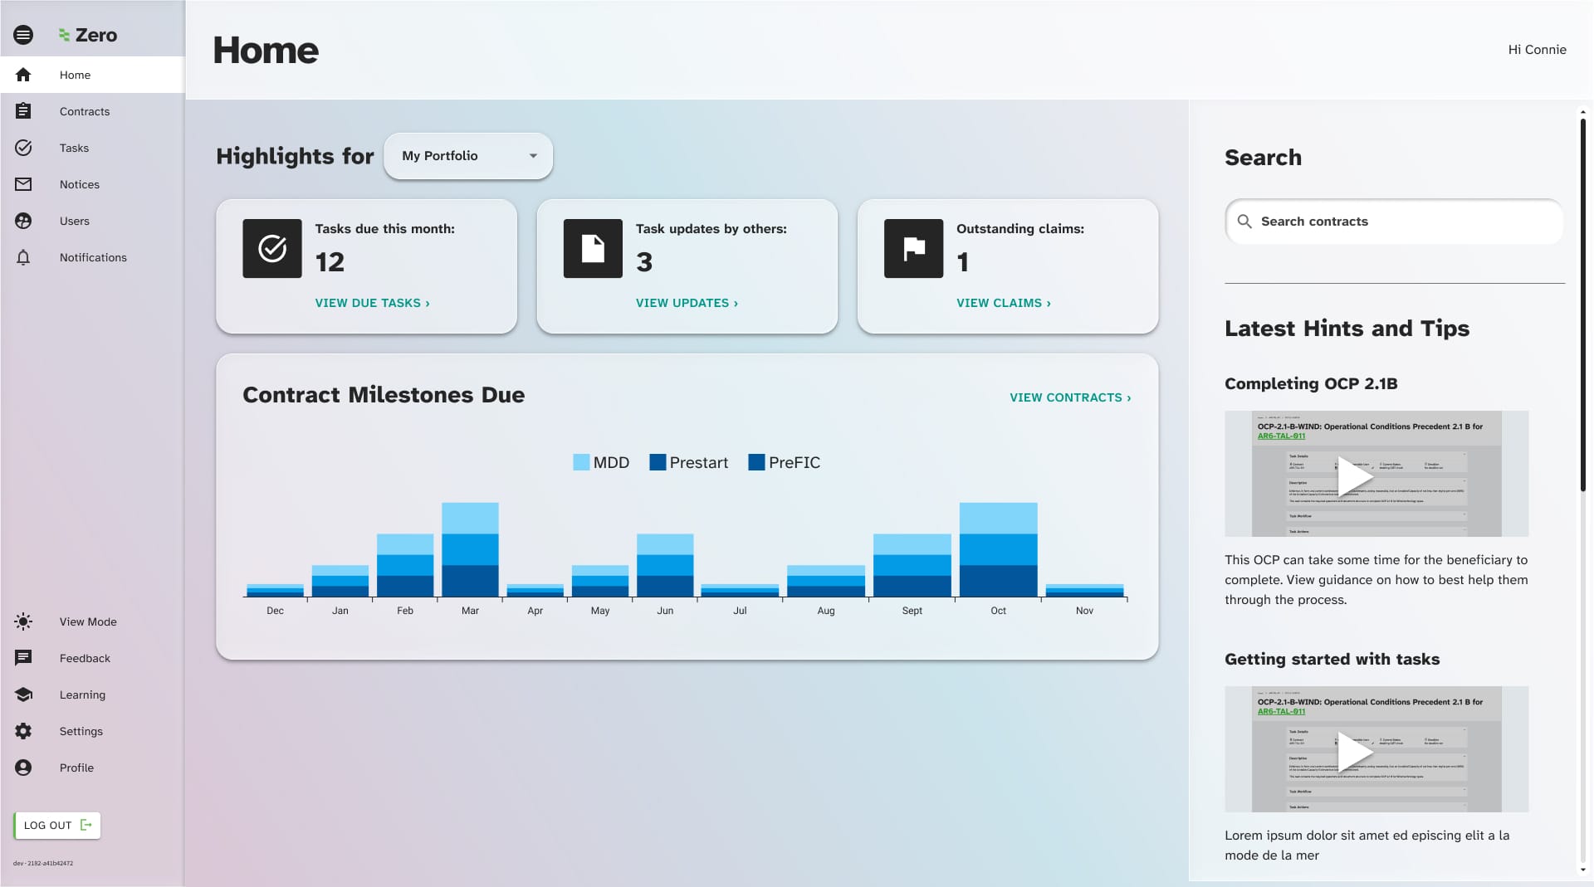Click the Feedback speech bubble icon
This screenshot has height=887, width=1594.
pyautogui.click(x=23, y=658)
